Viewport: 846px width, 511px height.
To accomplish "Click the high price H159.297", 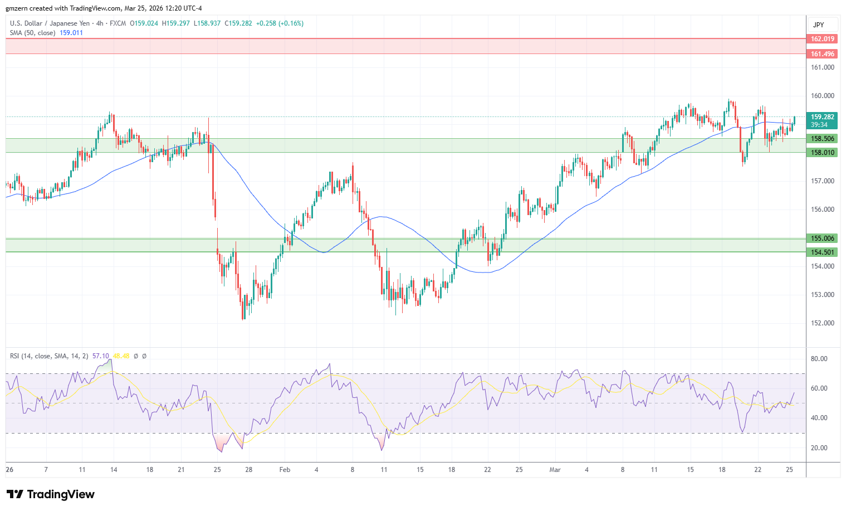I will point(176,23).
